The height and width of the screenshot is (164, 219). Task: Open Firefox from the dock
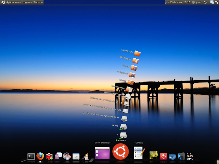coord(40,156)
